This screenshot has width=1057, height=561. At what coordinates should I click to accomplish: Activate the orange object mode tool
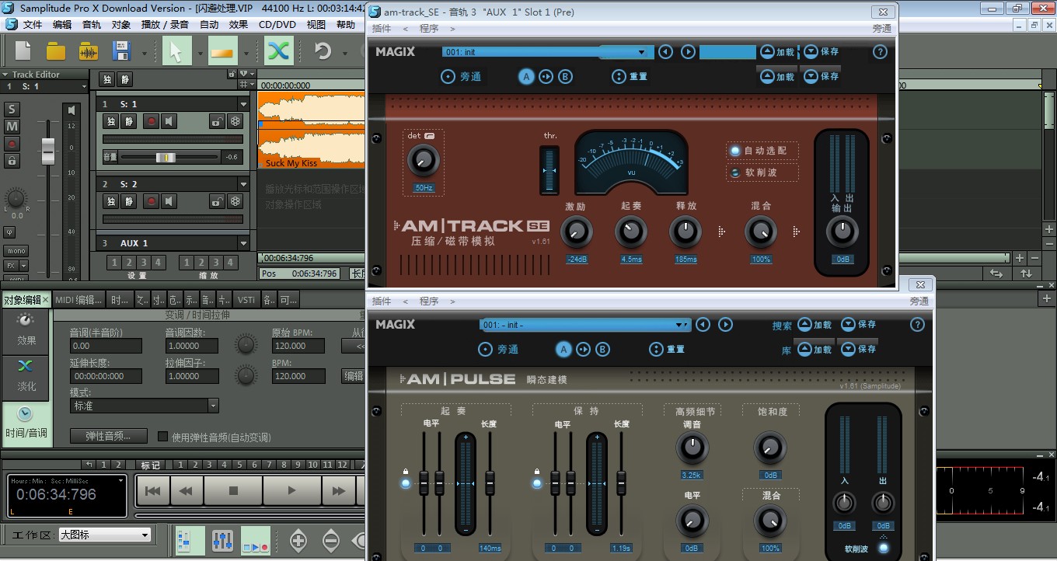tap(222, 51)
